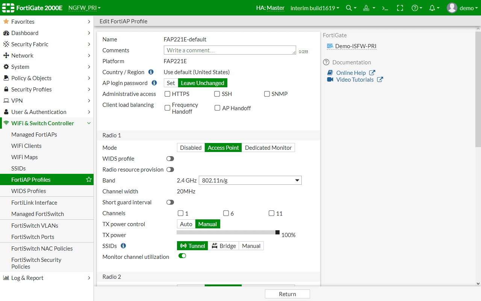The width and height of the screenshot is (481, 301).
Task: Set TX power control to Auto
Action: [x=186, y=224]
